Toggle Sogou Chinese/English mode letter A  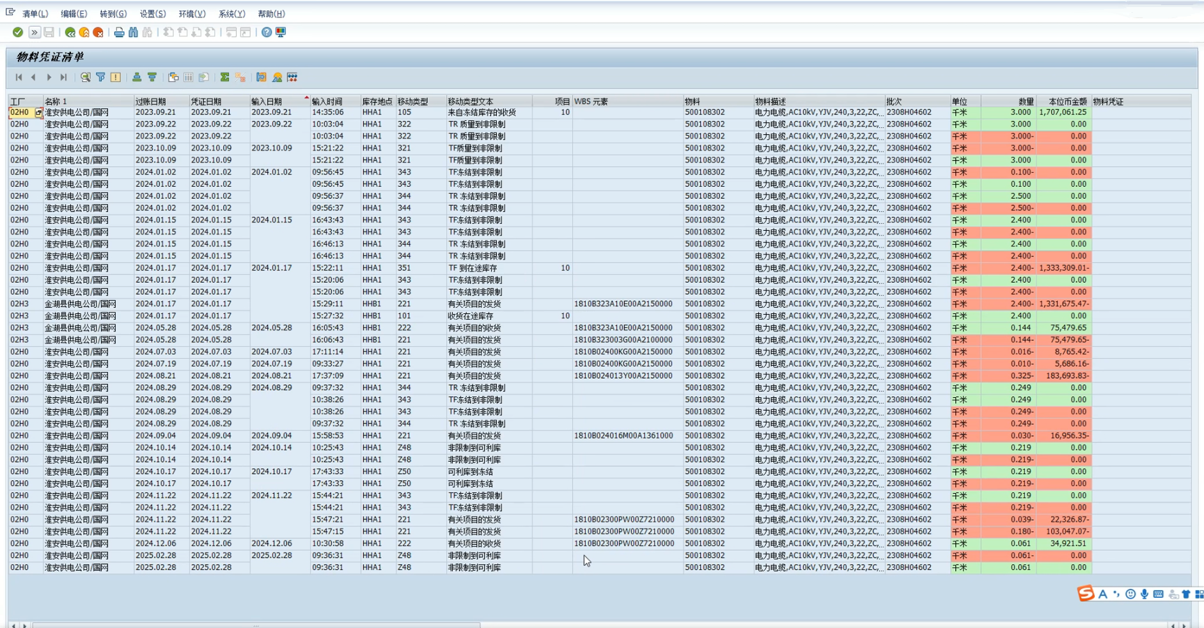tap(1103, 594)
